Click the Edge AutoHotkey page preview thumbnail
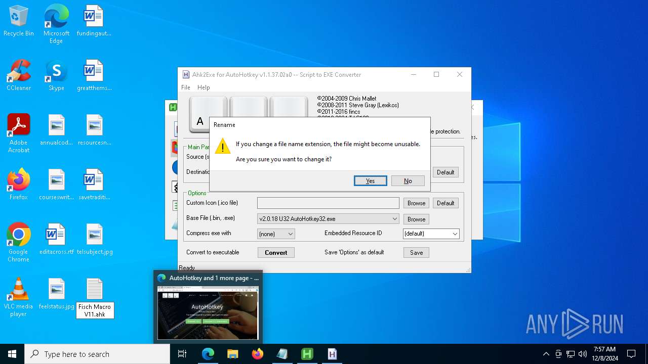648x364 pixels. [x=208, y=312]
